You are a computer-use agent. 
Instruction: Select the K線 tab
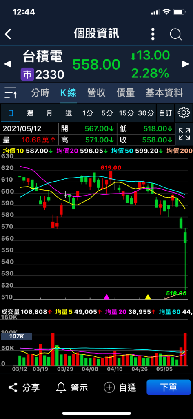pyautogui.click(x=68, y=93)
